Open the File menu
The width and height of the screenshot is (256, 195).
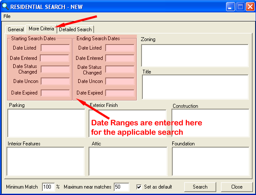tap(7, 16)
